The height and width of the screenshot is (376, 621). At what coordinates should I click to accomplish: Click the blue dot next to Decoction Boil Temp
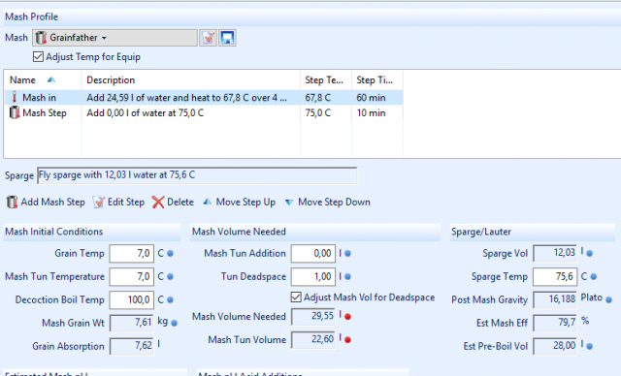(171, 300)
